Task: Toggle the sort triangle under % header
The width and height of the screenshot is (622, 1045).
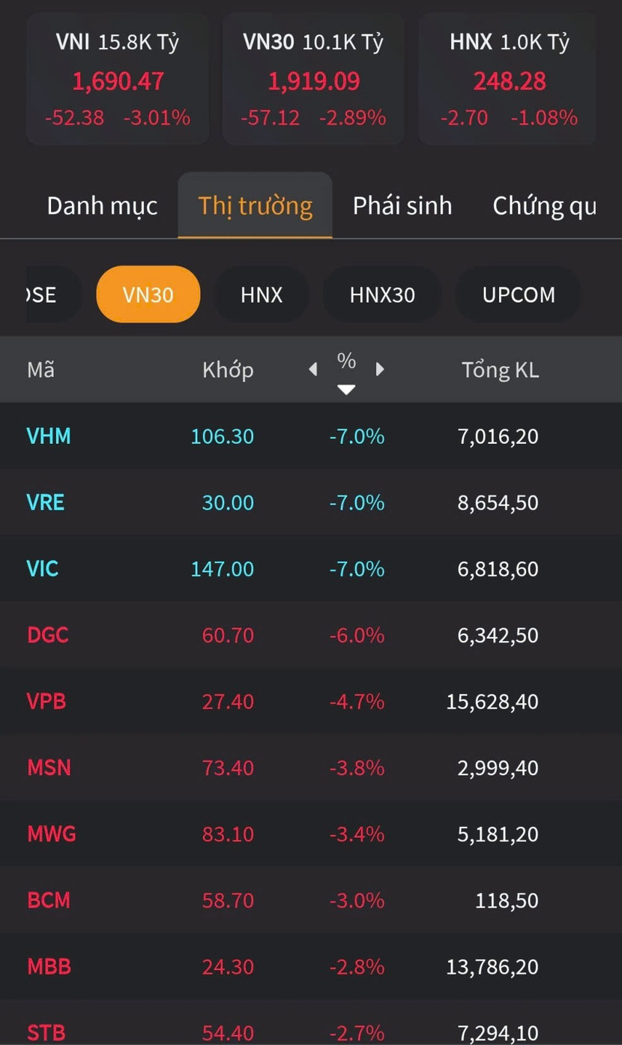Action: coord(345,389)
